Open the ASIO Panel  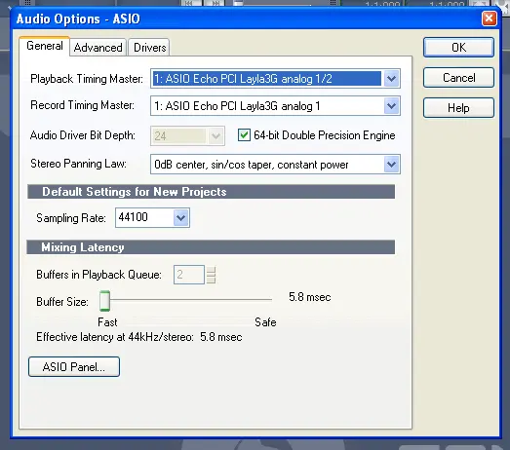[74, 367]
